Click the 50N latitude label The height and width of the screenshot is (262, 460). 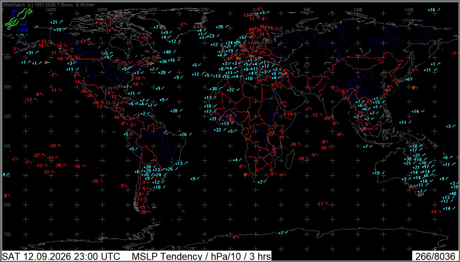[x=6, y=57]
